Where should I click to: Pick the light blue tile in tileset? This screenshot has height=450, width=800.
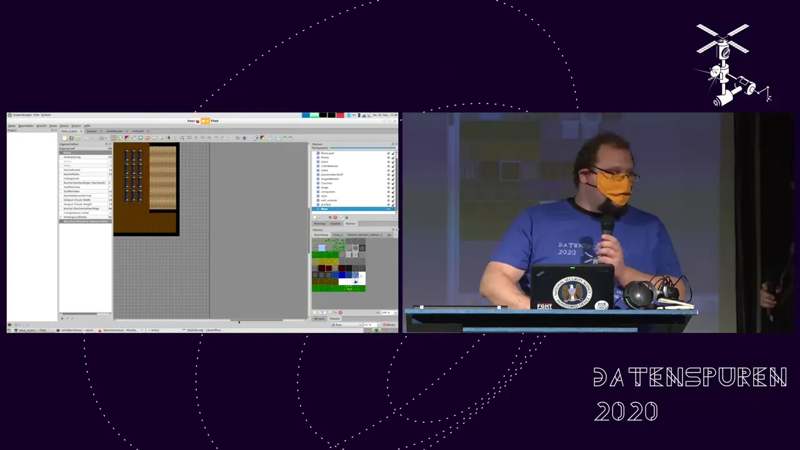(322, 248)
